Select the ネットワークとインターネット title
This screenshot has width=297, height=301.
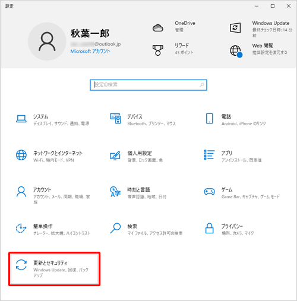point(58,153)
